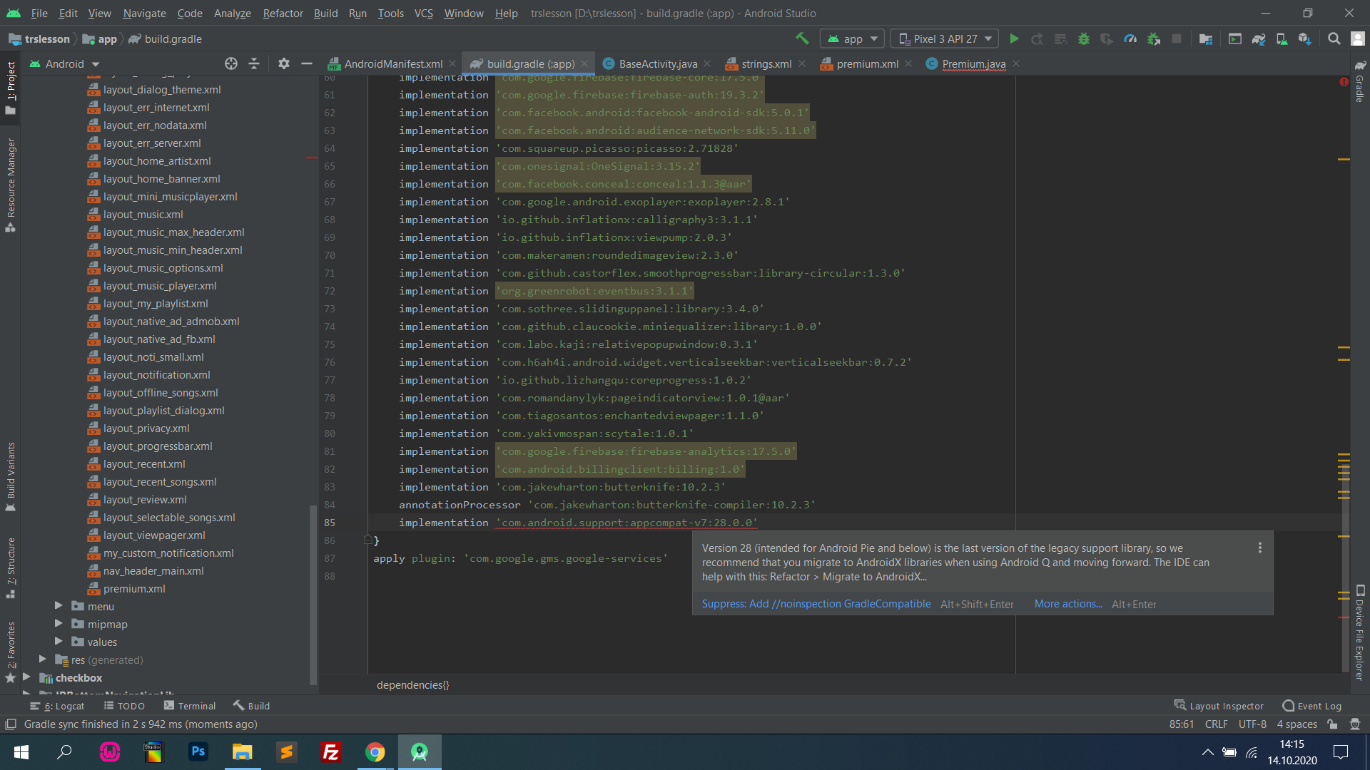
Task: Open the VCS menu
Action: point(423,13)
